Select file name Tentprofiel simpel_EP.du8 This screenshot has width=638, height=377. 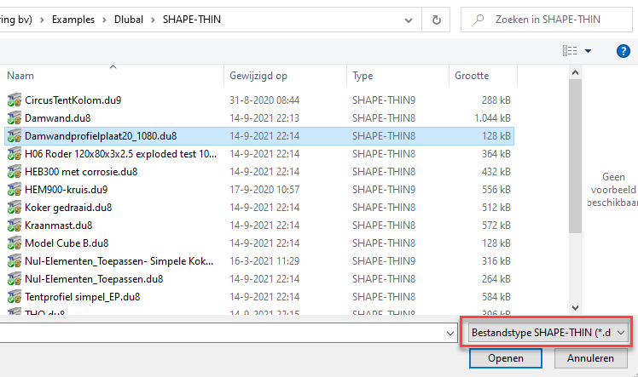82,297
